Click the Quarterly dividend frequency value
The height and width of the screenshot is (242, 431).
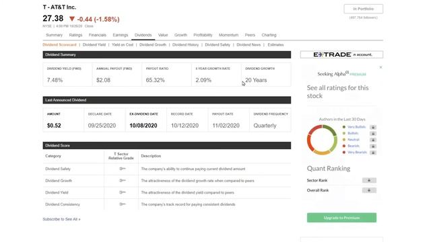[265, 126]
